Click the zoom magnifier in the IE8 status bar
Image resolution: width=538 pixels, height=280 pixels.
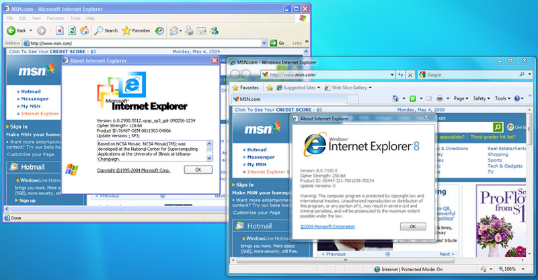click(x=501, y=269)
